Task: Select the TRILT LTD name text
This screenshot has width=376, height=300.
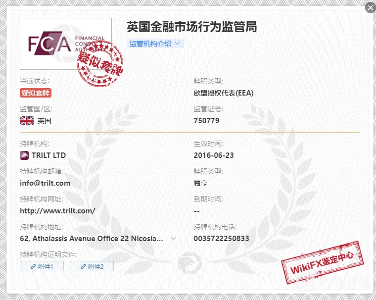Action: tap(48, 155)
